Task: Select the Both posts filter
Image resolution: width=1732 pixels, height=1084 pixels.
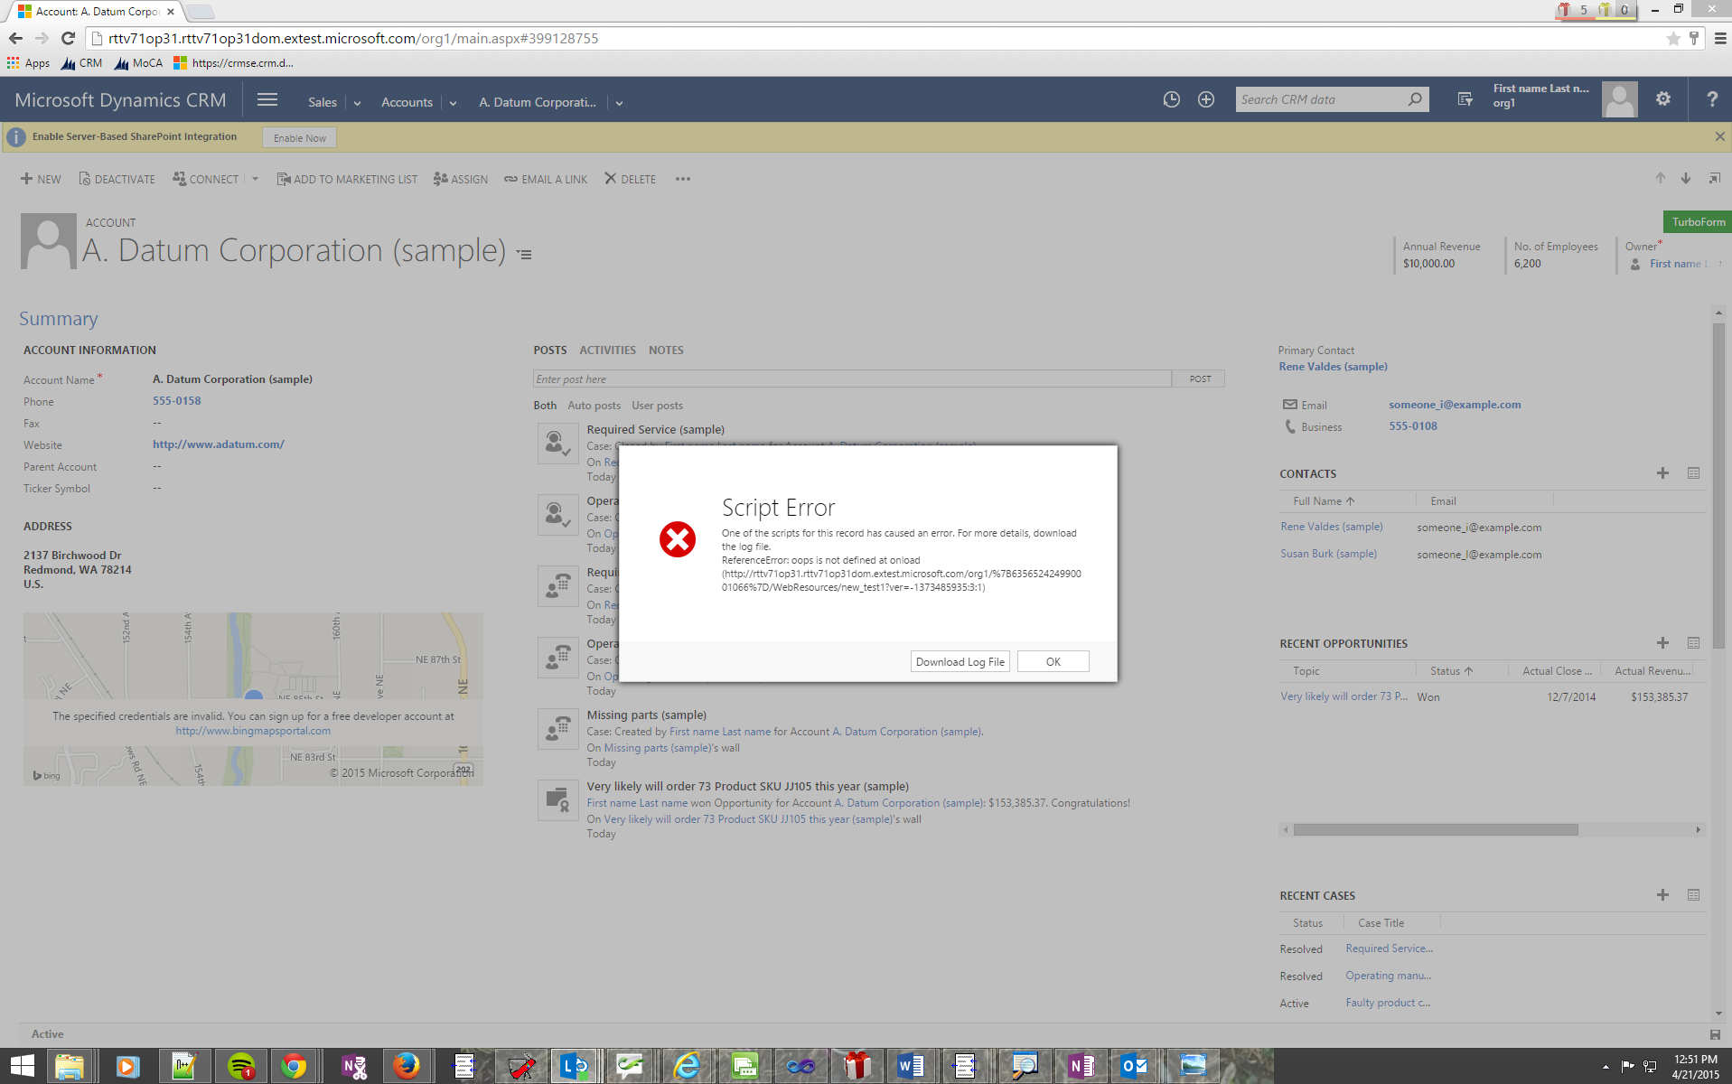Action: [x=545, y=405]
